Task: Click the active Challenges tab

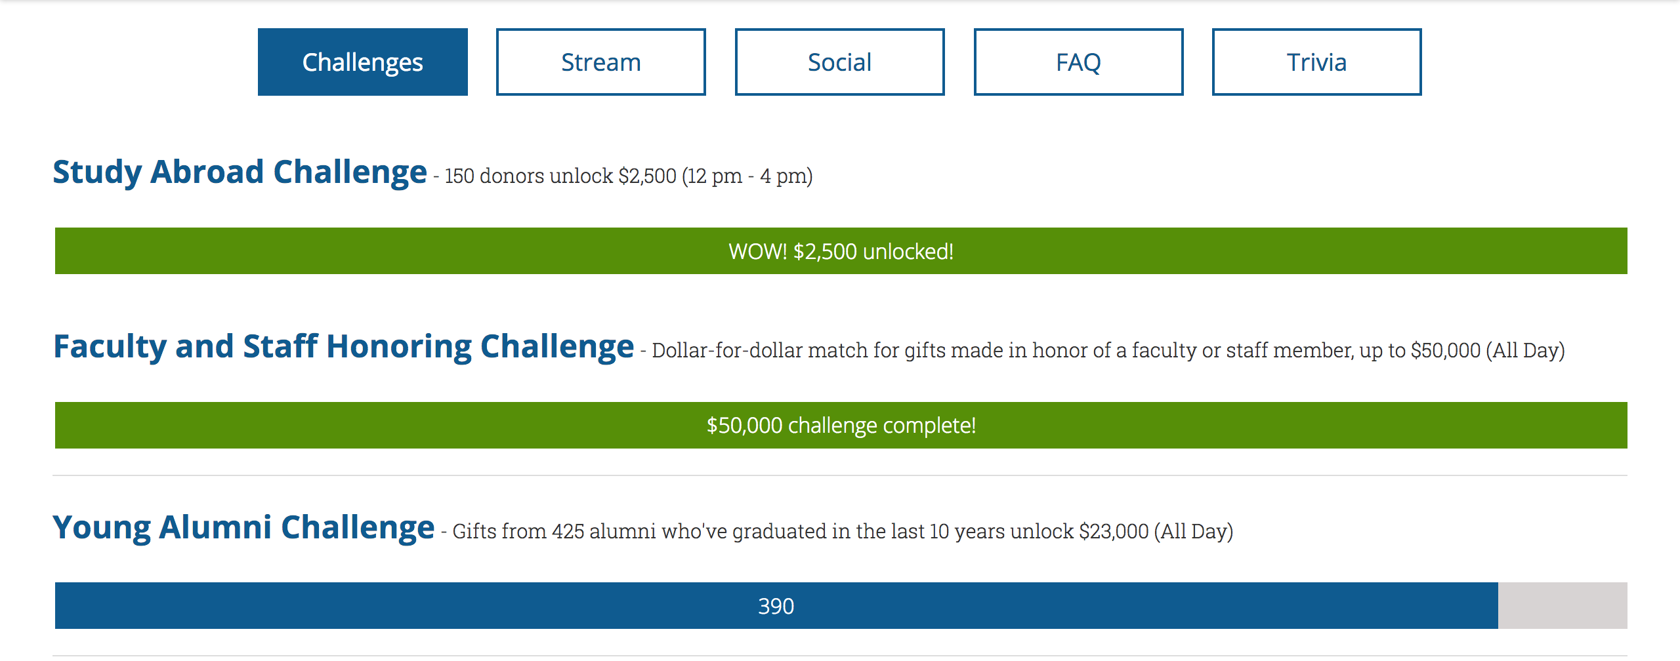Action: (362, 62)
